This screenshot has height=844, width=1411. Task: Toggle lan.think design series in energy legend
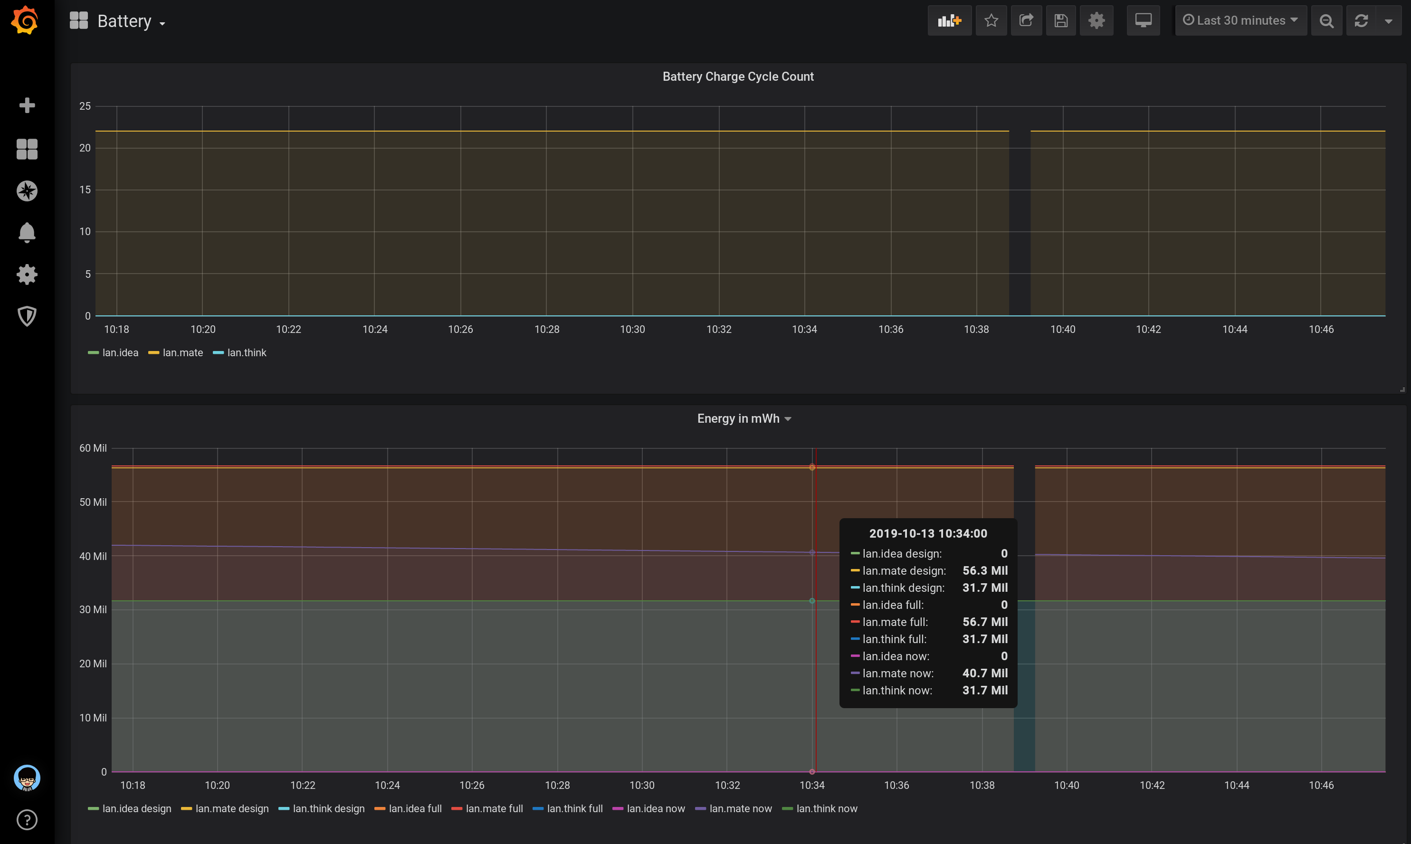click(328, 809)
